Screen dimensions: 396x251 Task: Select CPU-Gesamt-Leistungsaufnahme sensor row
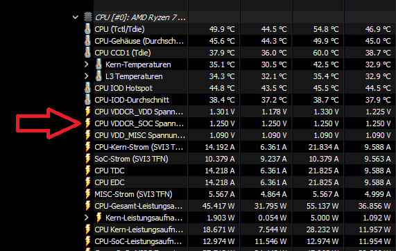240,206
